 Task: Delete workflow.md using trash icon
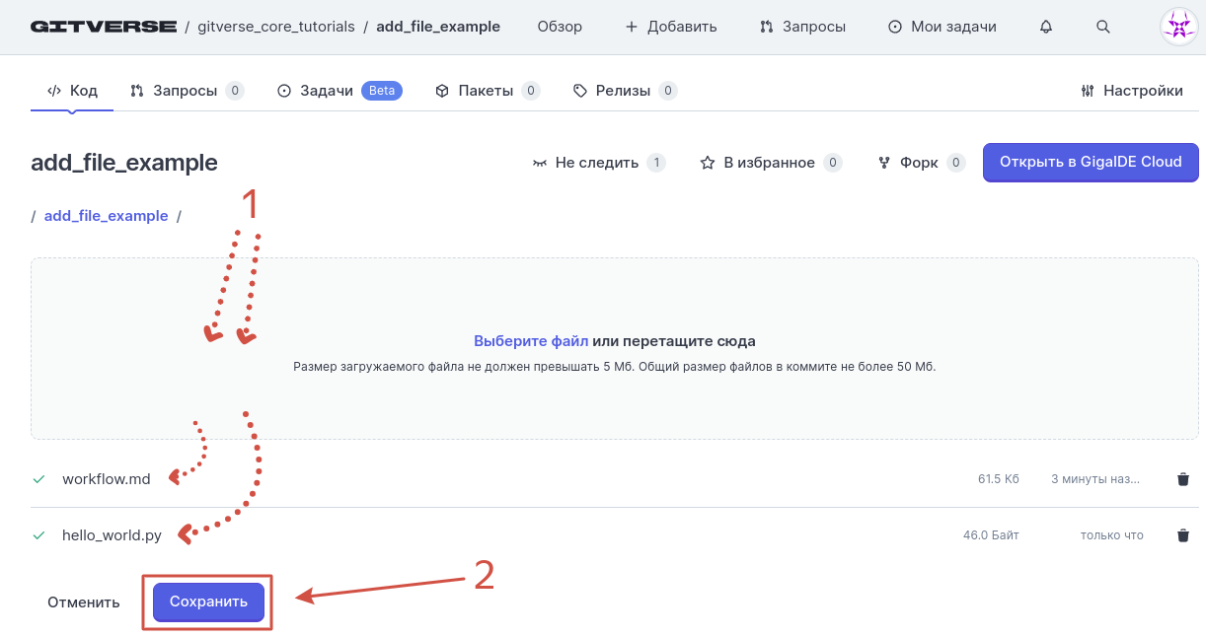coord(1182,479)
